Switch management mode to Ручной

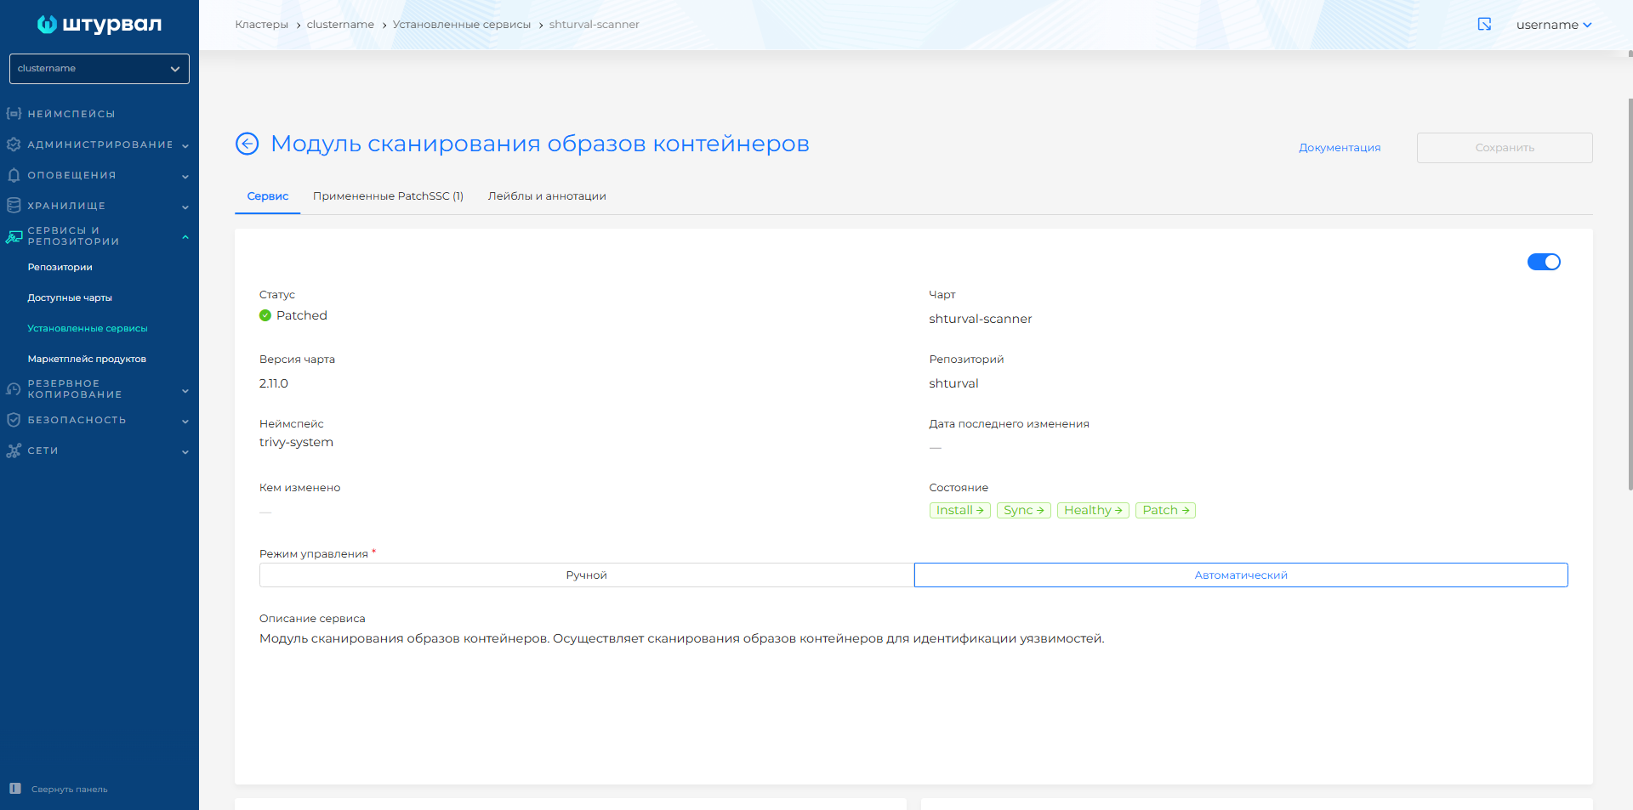585,575
